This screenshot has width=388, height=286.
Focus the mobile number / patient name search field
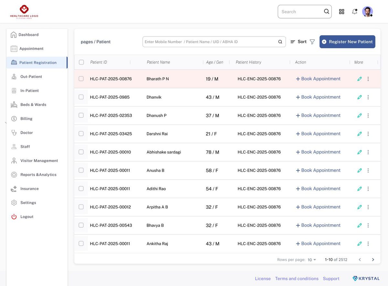coord(214,42)
